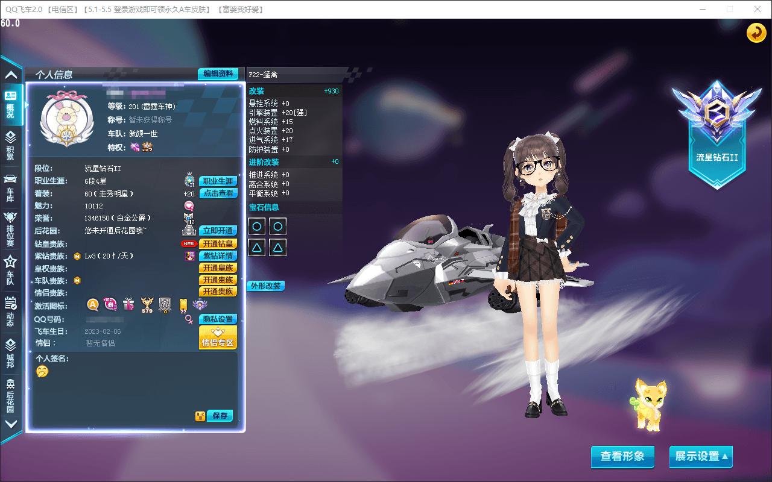Open the 职业生涯 button
772x482 pixels.
[218, 181]
